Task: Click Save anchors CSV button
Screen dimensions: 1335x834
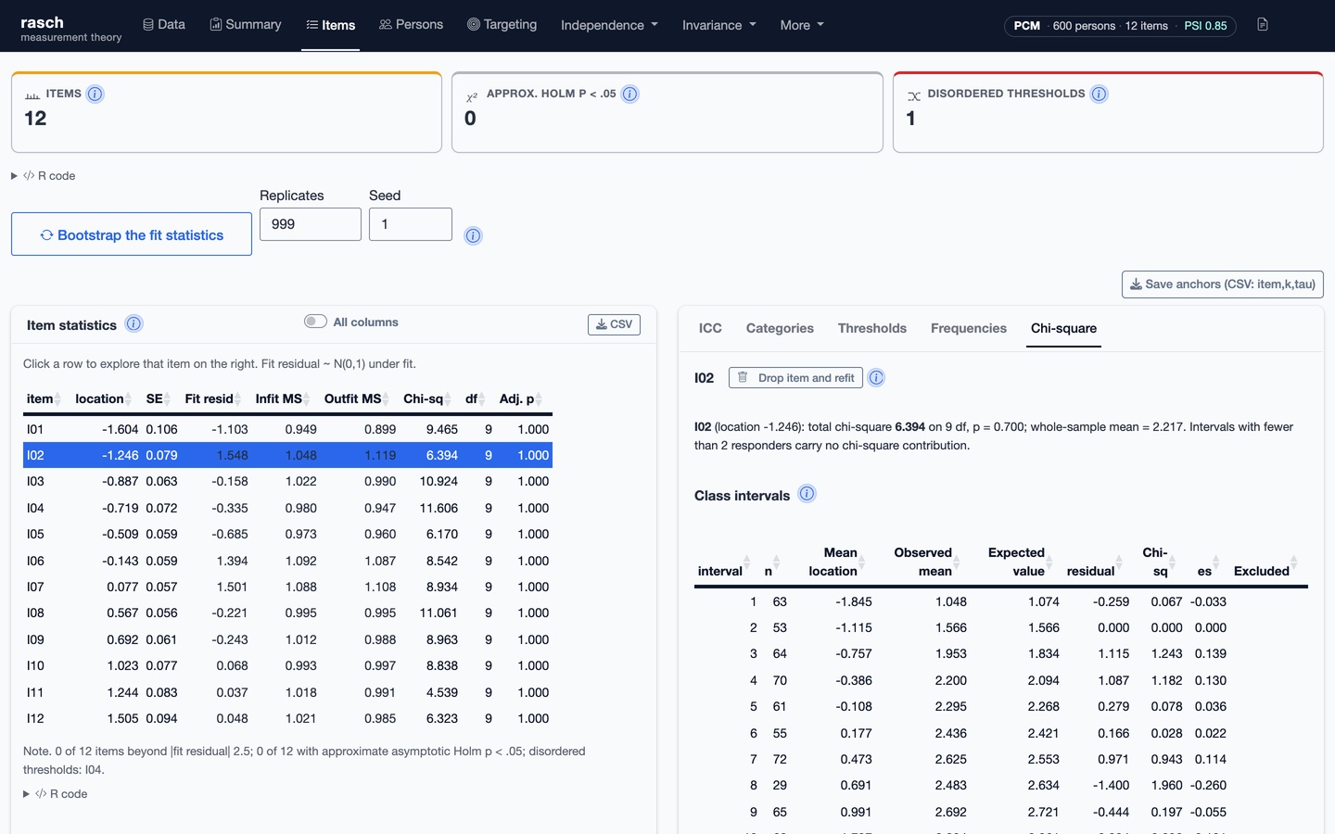Action: point(1223,284)
